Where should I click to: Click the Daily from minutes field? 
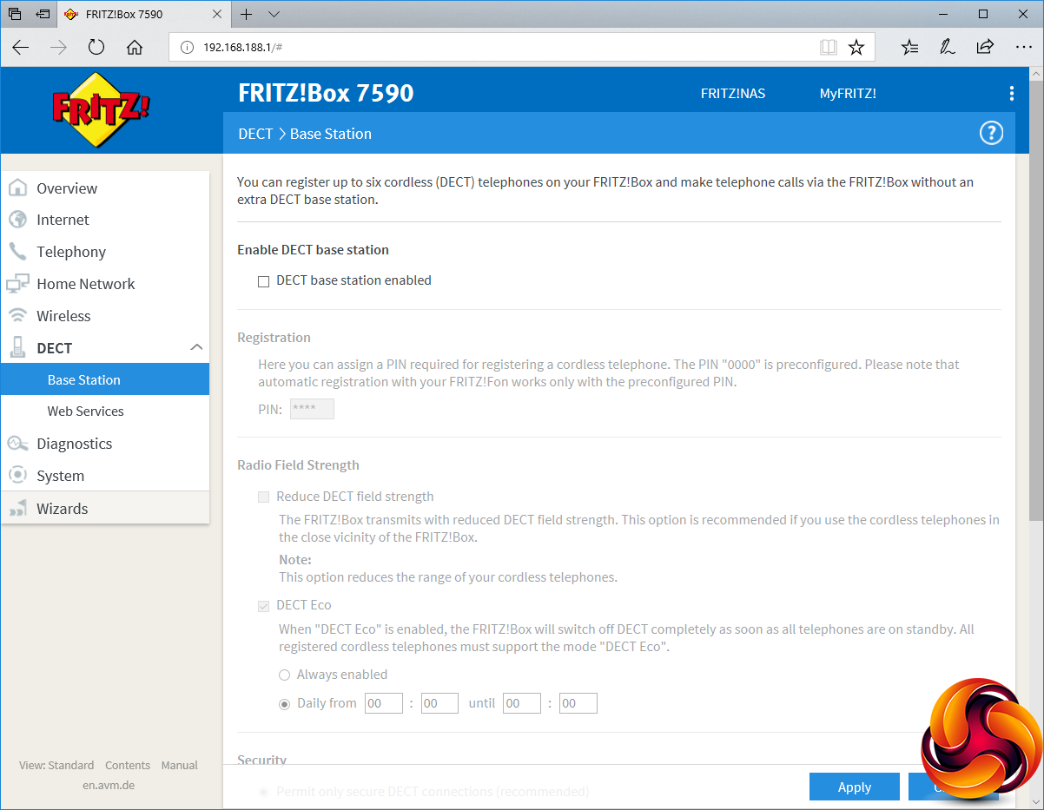[x=439, y=703]
